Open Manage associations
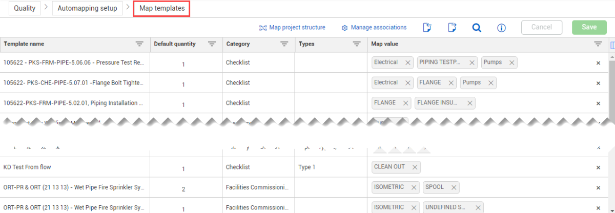The width and height of the screenshot is (615, 213). pos(374,28)
